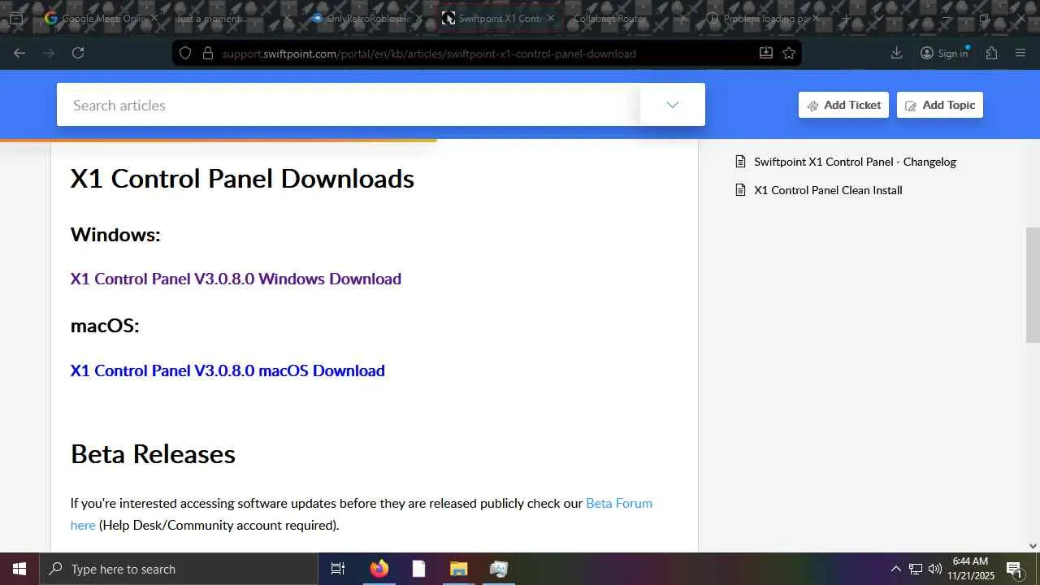
Task: Select the 'macOS:' subheading
Action: pos(105,325)
